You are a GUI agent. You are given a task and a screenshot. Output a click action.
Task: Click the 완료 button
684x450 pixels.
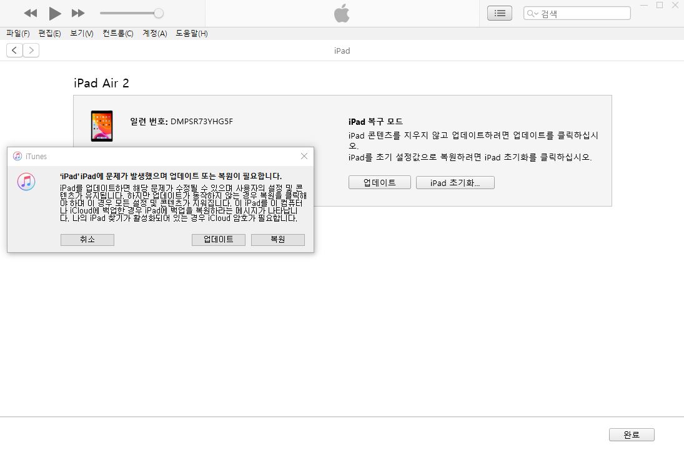(x=632, y=434)
